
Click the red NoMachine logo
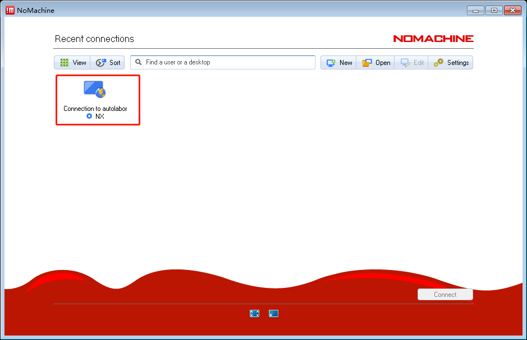click(433, 39)
